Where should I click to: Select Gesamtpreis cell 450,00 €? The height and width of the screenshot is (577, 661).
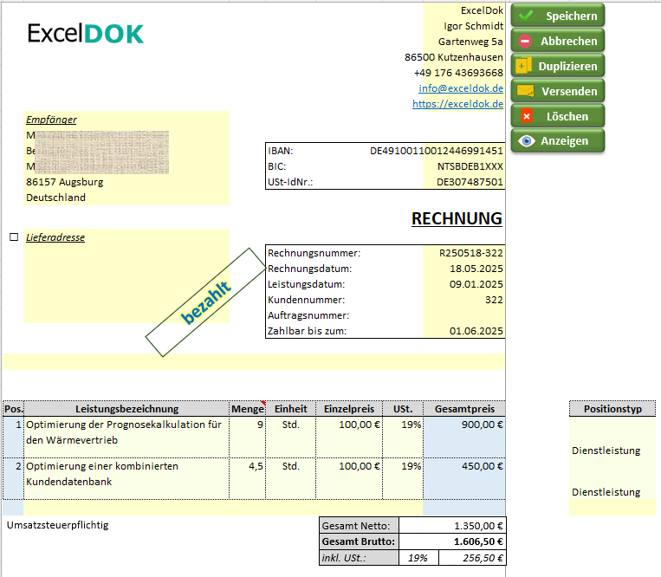pos(464,479)
